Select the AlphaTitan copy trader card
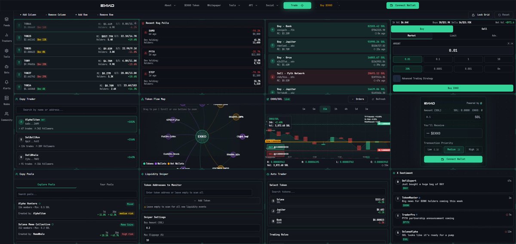This screenshot has width=516, height=244. point(77,124)
